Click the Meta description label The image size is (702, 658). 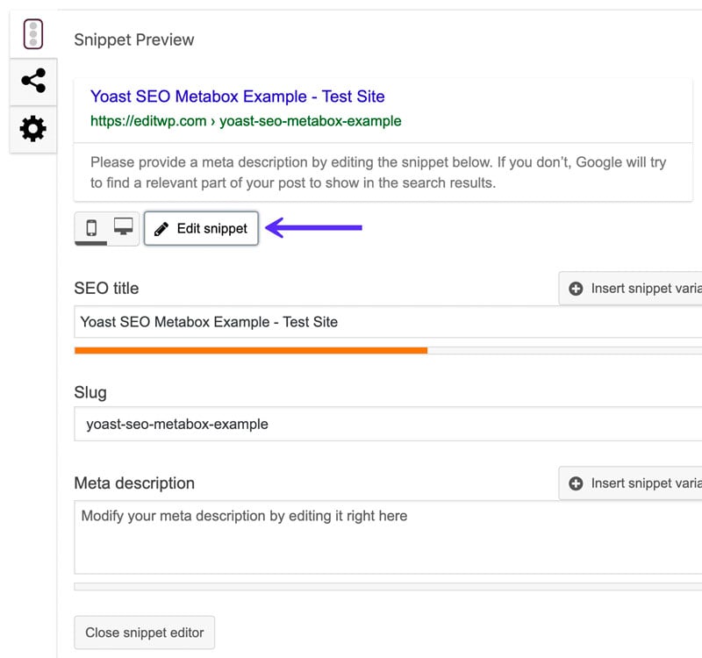coord(134,483)
